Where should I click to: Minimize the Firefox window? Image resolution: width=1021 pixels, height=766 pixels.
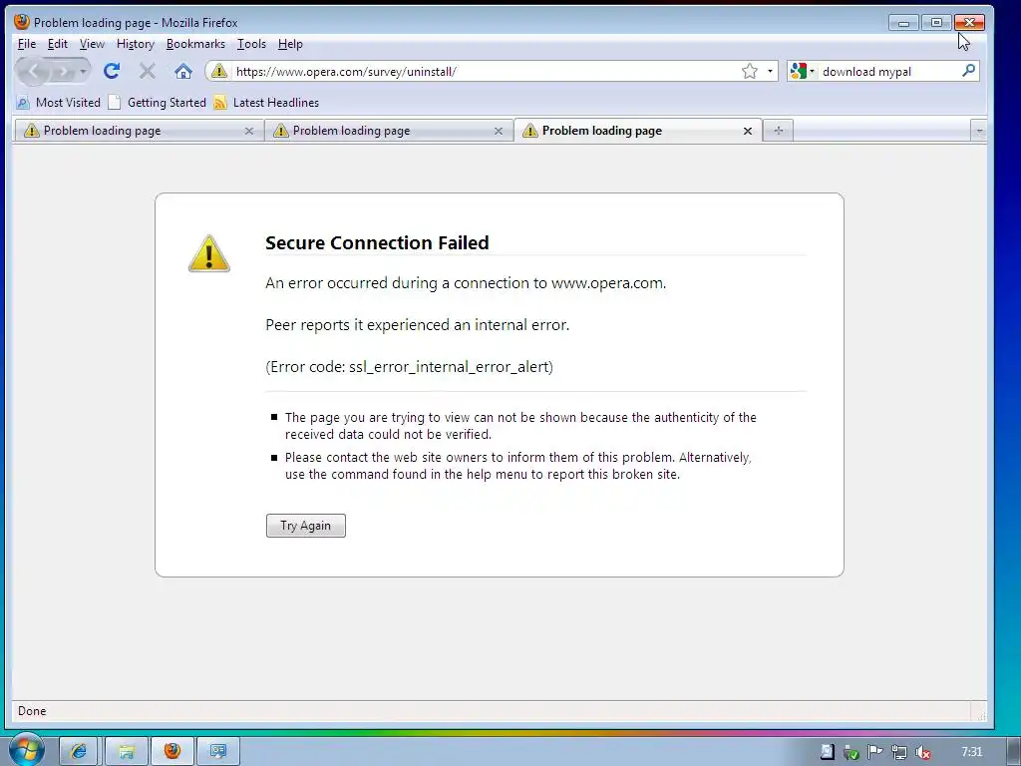click(x=903, y=23)
